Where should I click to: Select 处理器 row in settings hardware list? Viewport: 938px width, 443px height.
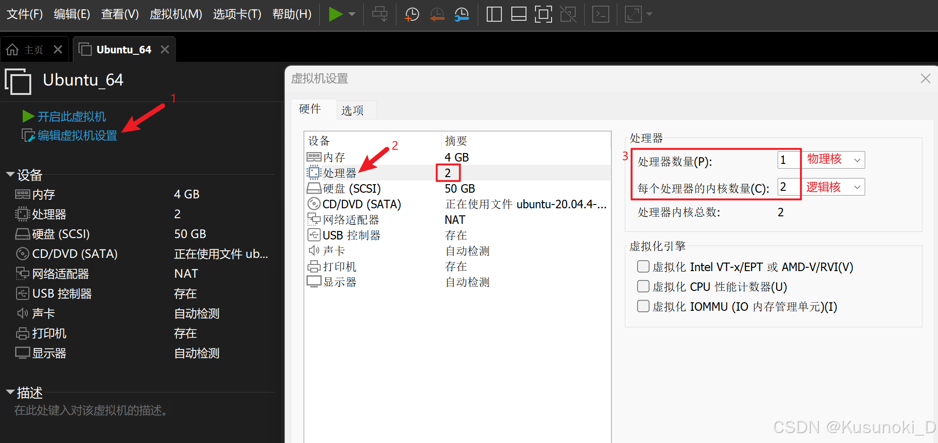(457, 172)
